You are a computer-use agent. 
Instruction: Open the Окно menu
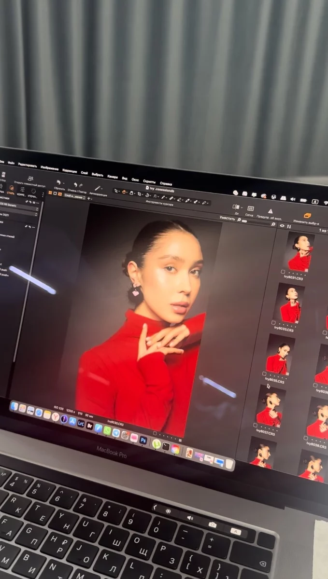(x=135, y=179)
